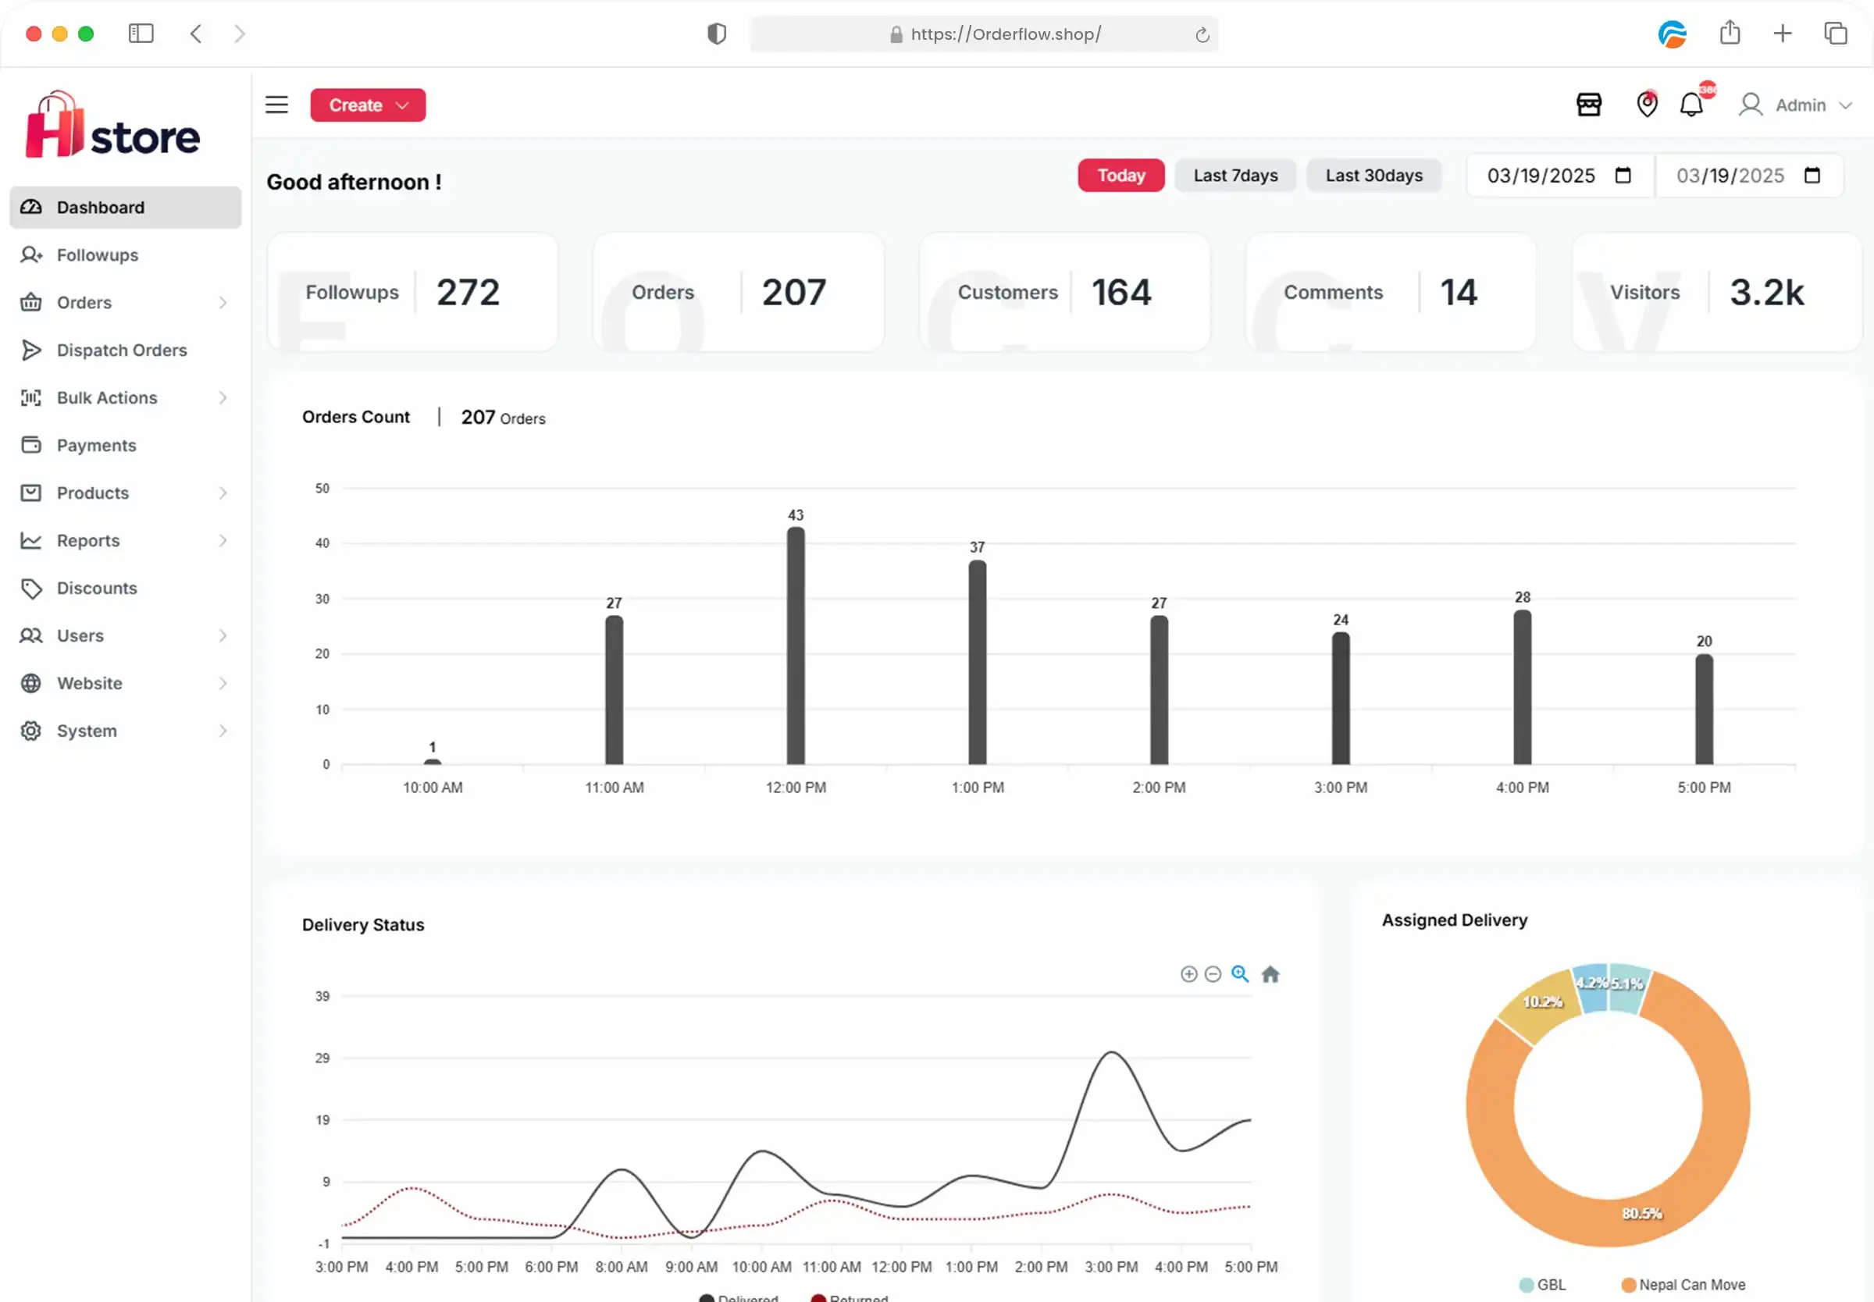Click the location pin icon
Screen dimensions: 1874x1302
click(1646, 104)
